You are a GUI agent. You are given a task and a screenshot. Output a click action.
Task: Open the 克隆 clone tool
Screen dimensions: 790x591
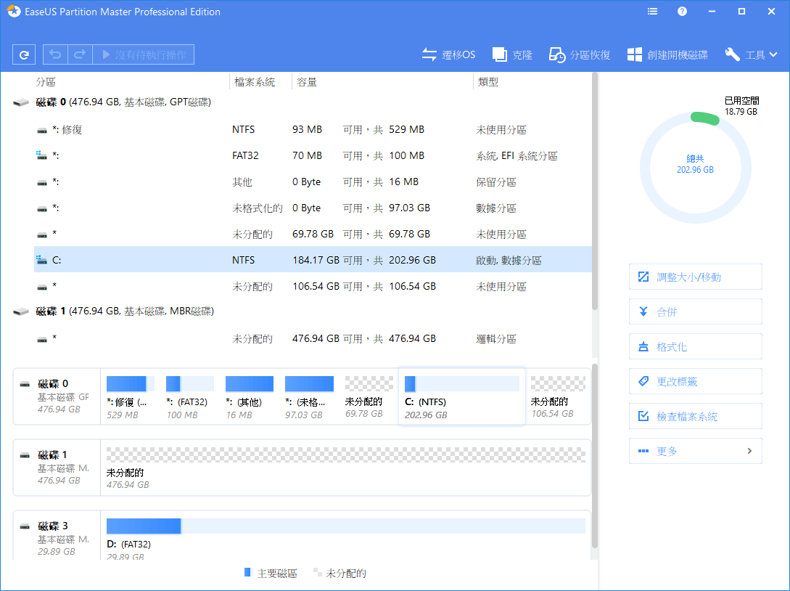tap(512, 54)
